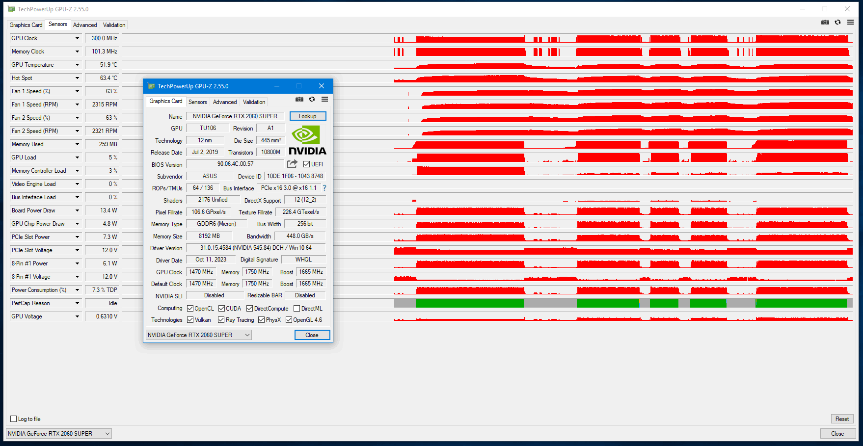The image size is (863, 446).
Task: Take screenshot using main window camera icon
Action: click(825, 22)
